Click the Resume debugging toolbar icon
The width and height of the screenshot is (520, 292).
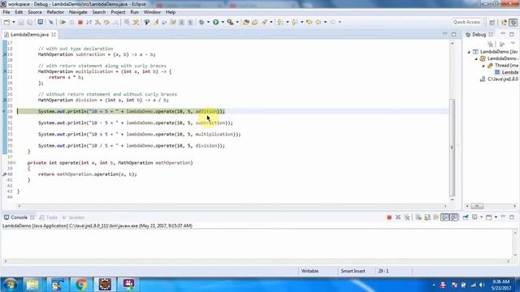tap(63, 22)
